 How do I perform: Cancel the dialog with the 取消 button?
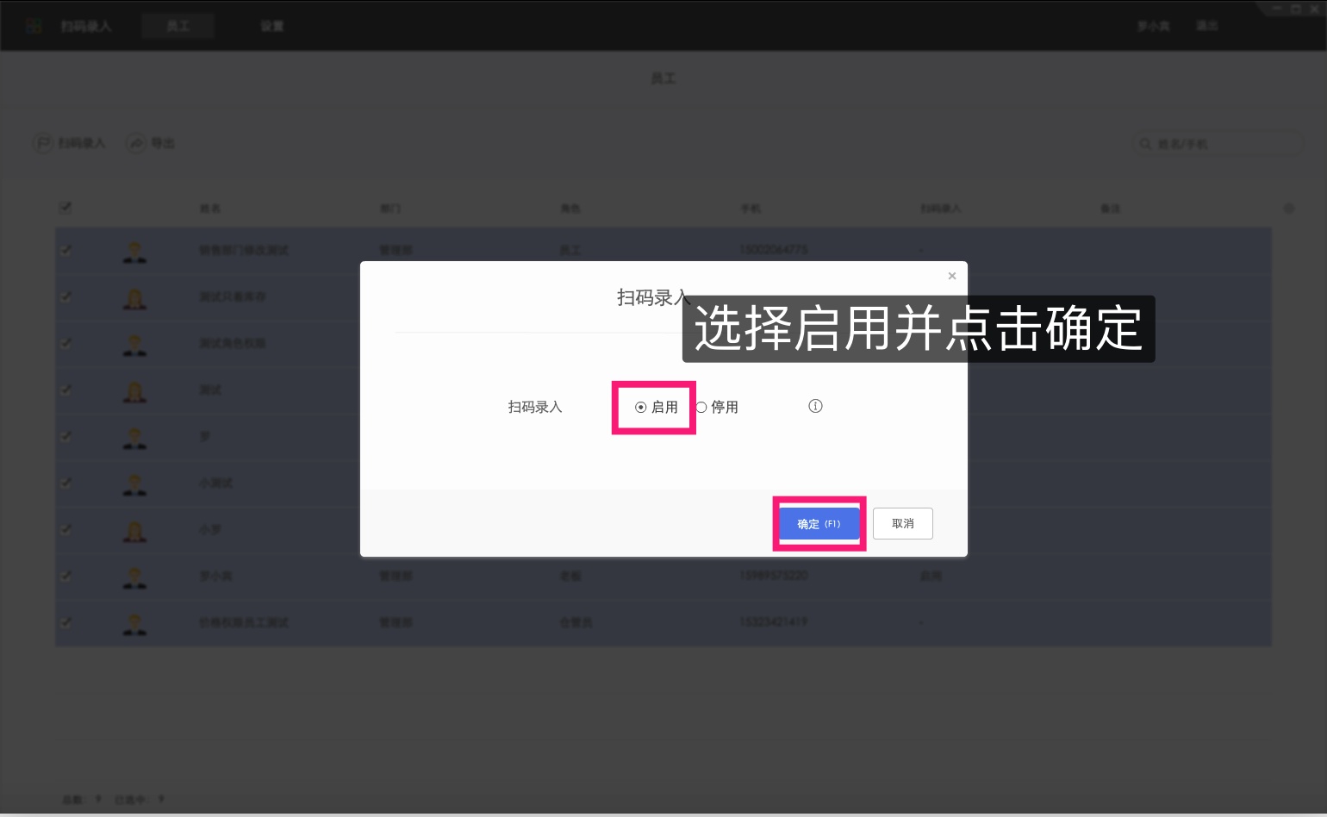pyautogui.click(x=902, y=523)
